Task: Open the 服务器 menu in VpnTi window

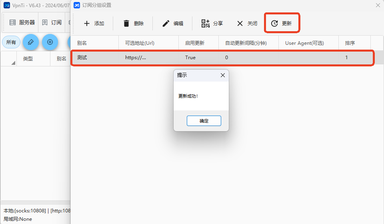Action: 22,22
